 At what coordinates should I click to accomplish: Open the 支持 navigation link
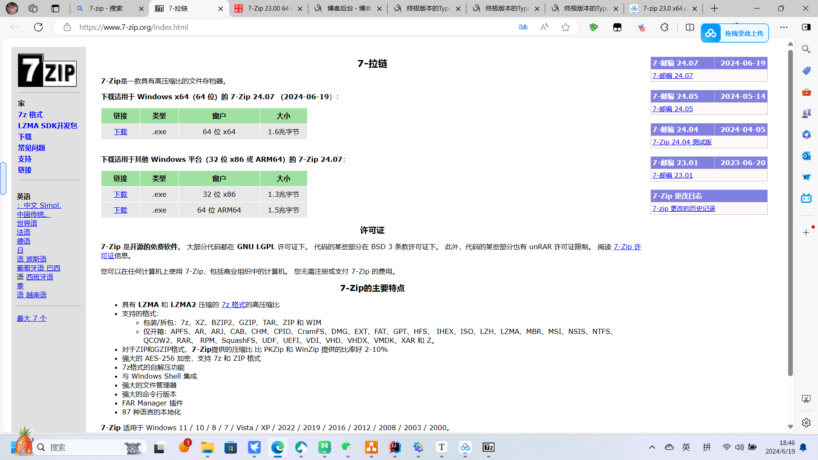[25, 159]
